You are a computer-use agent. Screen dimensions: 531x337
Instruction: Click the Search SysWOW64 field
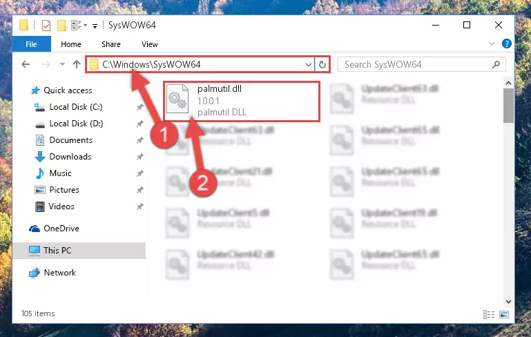pos(422,64)
